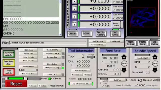
Task: Toggle Jog Follow
Action: [x=154, y=43]
